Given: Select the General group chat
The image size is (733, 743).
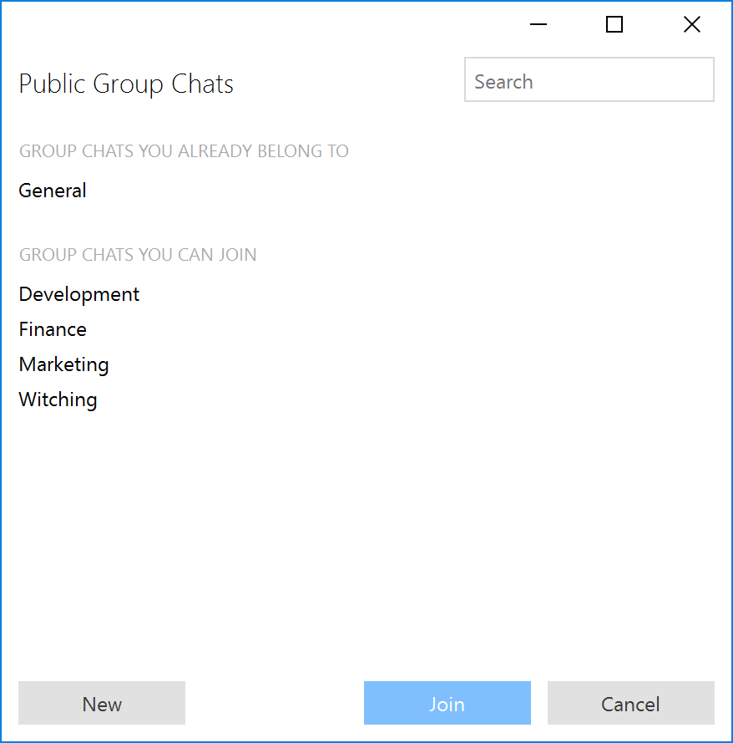Looking at the screenshot, I should (53, 191).
